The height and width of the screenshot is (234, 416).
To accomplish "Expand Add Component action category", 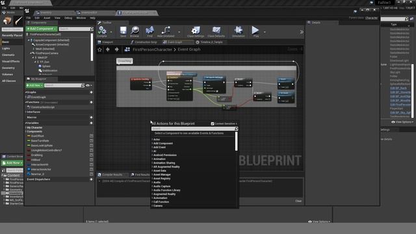I will [152, 143].
